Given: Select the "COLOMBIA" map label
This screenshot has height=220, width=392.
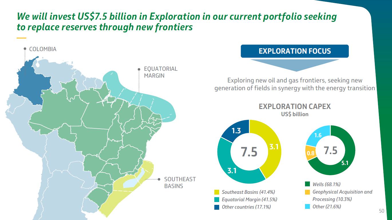Looking at the screenshot, I should tap(43, 49).
